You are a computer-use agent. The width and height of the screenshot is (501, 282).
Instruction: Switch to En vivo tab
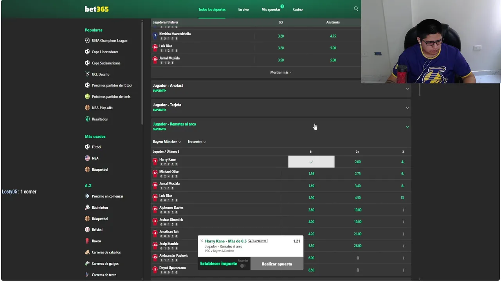243,9
